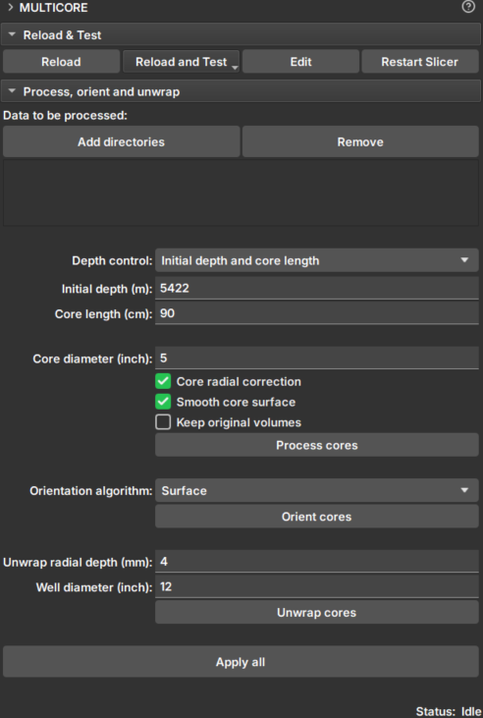This screenshot has width=483, height=718.
Task: Uncheck Smooth core surface checkbox
Action: point(163,402)
